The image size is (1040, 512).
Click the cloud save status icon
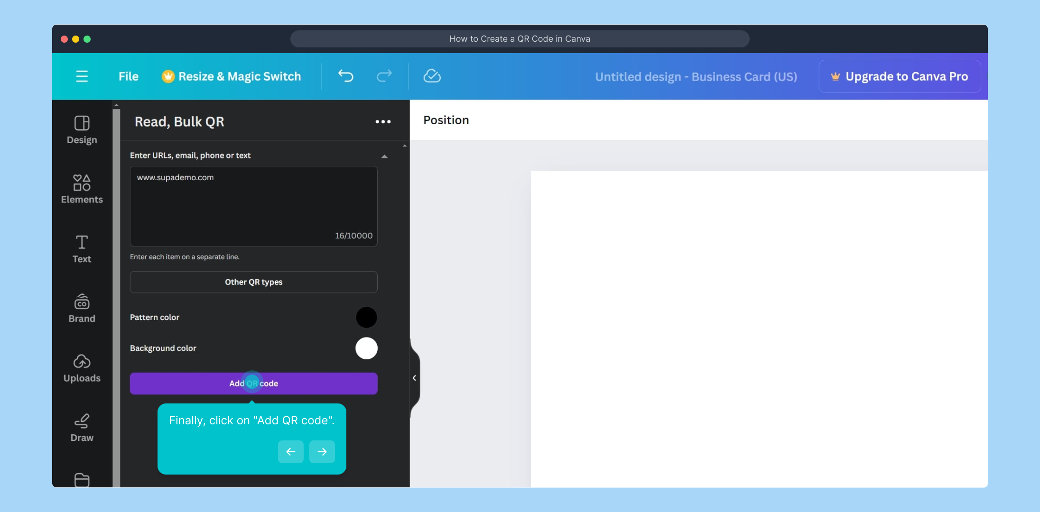(431, 76)
